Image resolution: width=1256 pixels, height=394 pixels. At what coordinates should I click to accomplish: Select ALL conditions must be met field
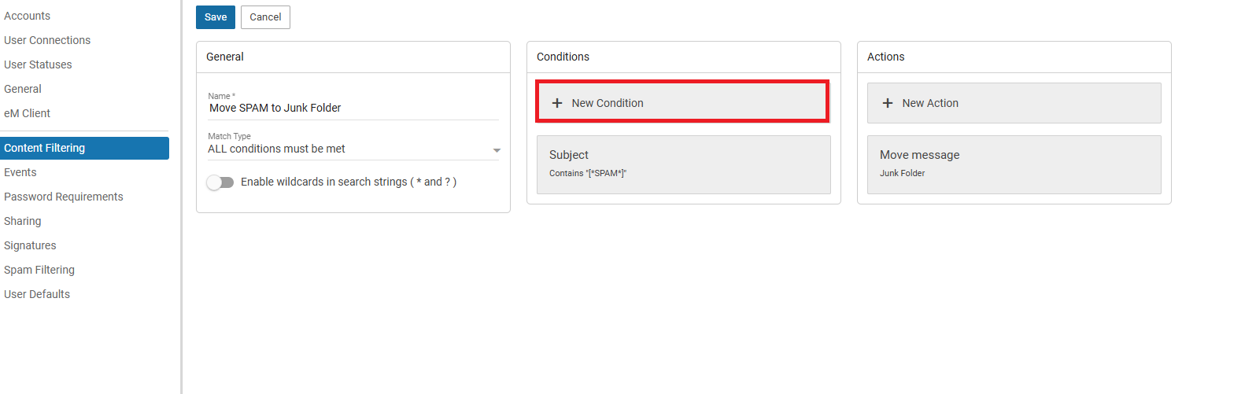point(353,149)
